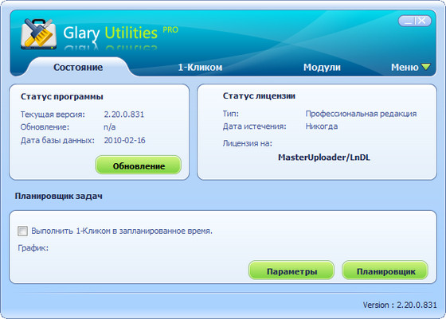Click the Glary Utilities toolbox logo icon

pos(38,34)
